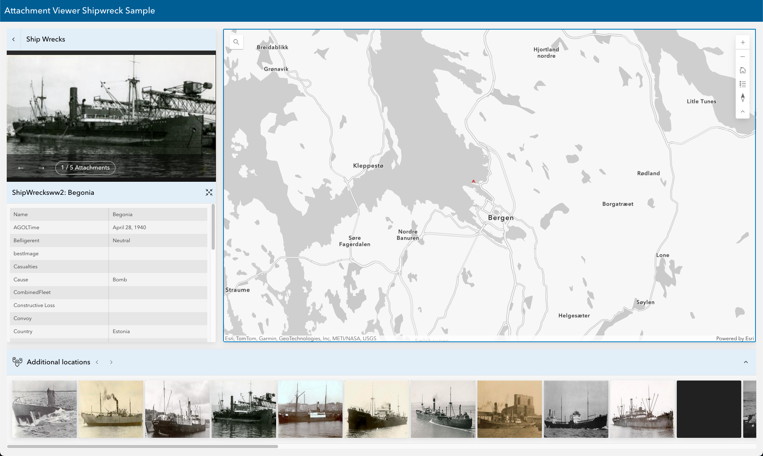The height and width of the screenshot is (456, 763).
Task: Click the Attachment Viewer Shipwreck Sample header
Action: [x=79, y=10]
